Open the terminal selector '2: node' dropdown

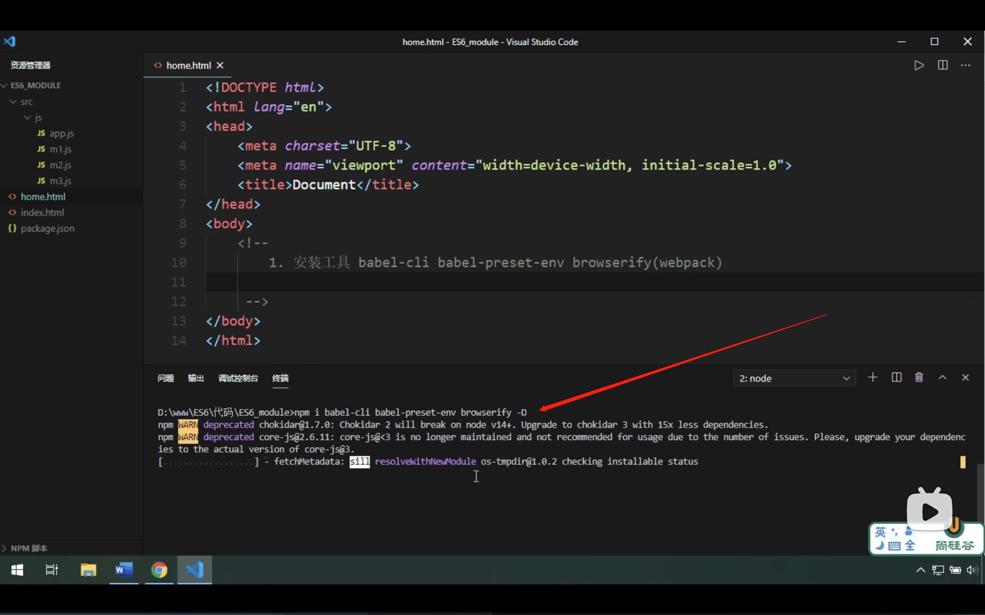point(794,378)
